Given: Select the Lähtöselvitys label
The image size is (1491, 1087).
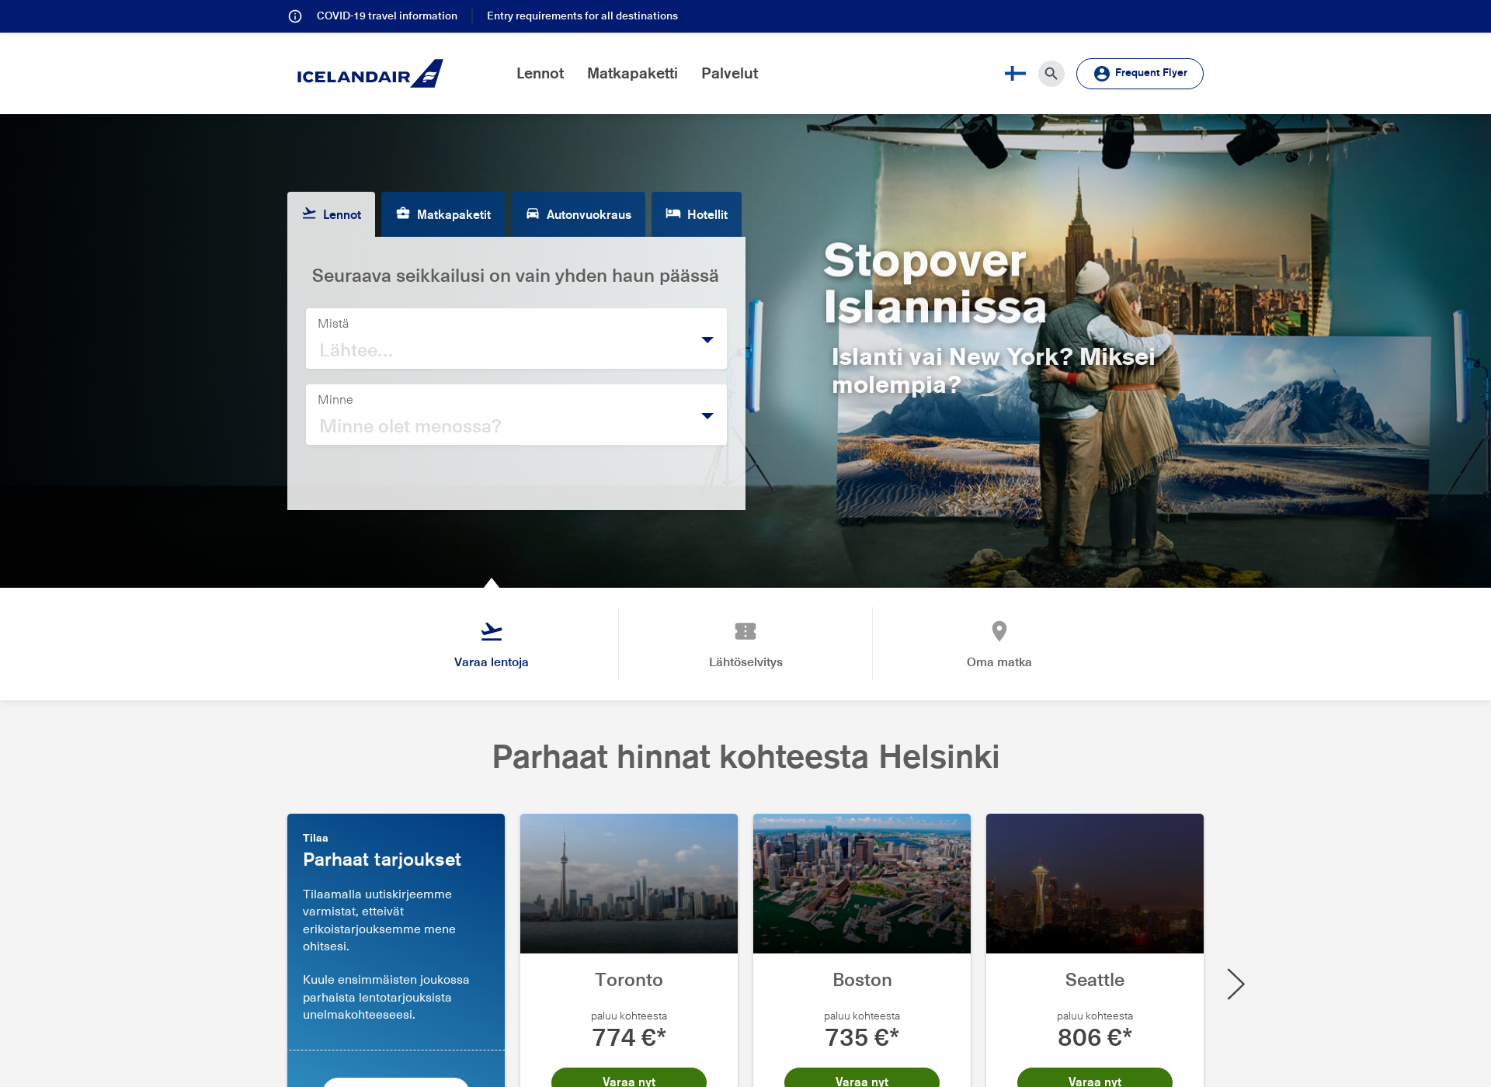Looking at the screenshot, I should pos(745,662).
